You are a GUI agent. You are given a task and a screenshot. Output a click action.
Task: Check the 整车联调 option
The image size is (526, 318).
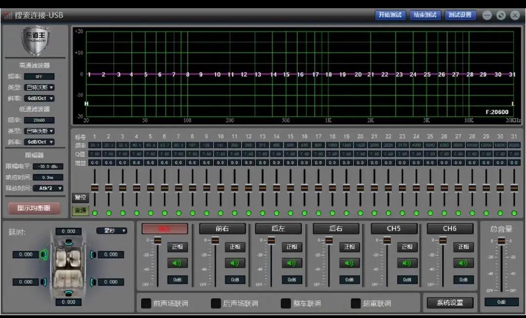(x=285, y=303)
